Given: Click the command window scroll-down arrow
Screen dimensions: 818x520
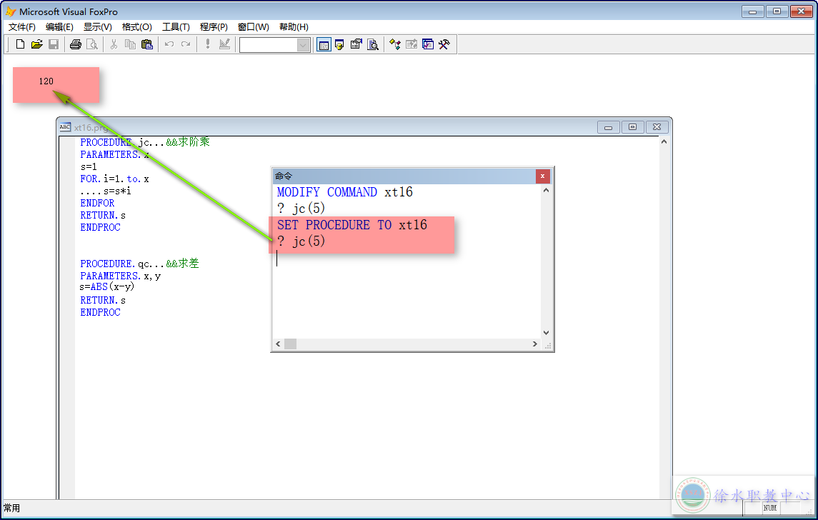Looking at the screenshot, I should click(x=547, y=333).
